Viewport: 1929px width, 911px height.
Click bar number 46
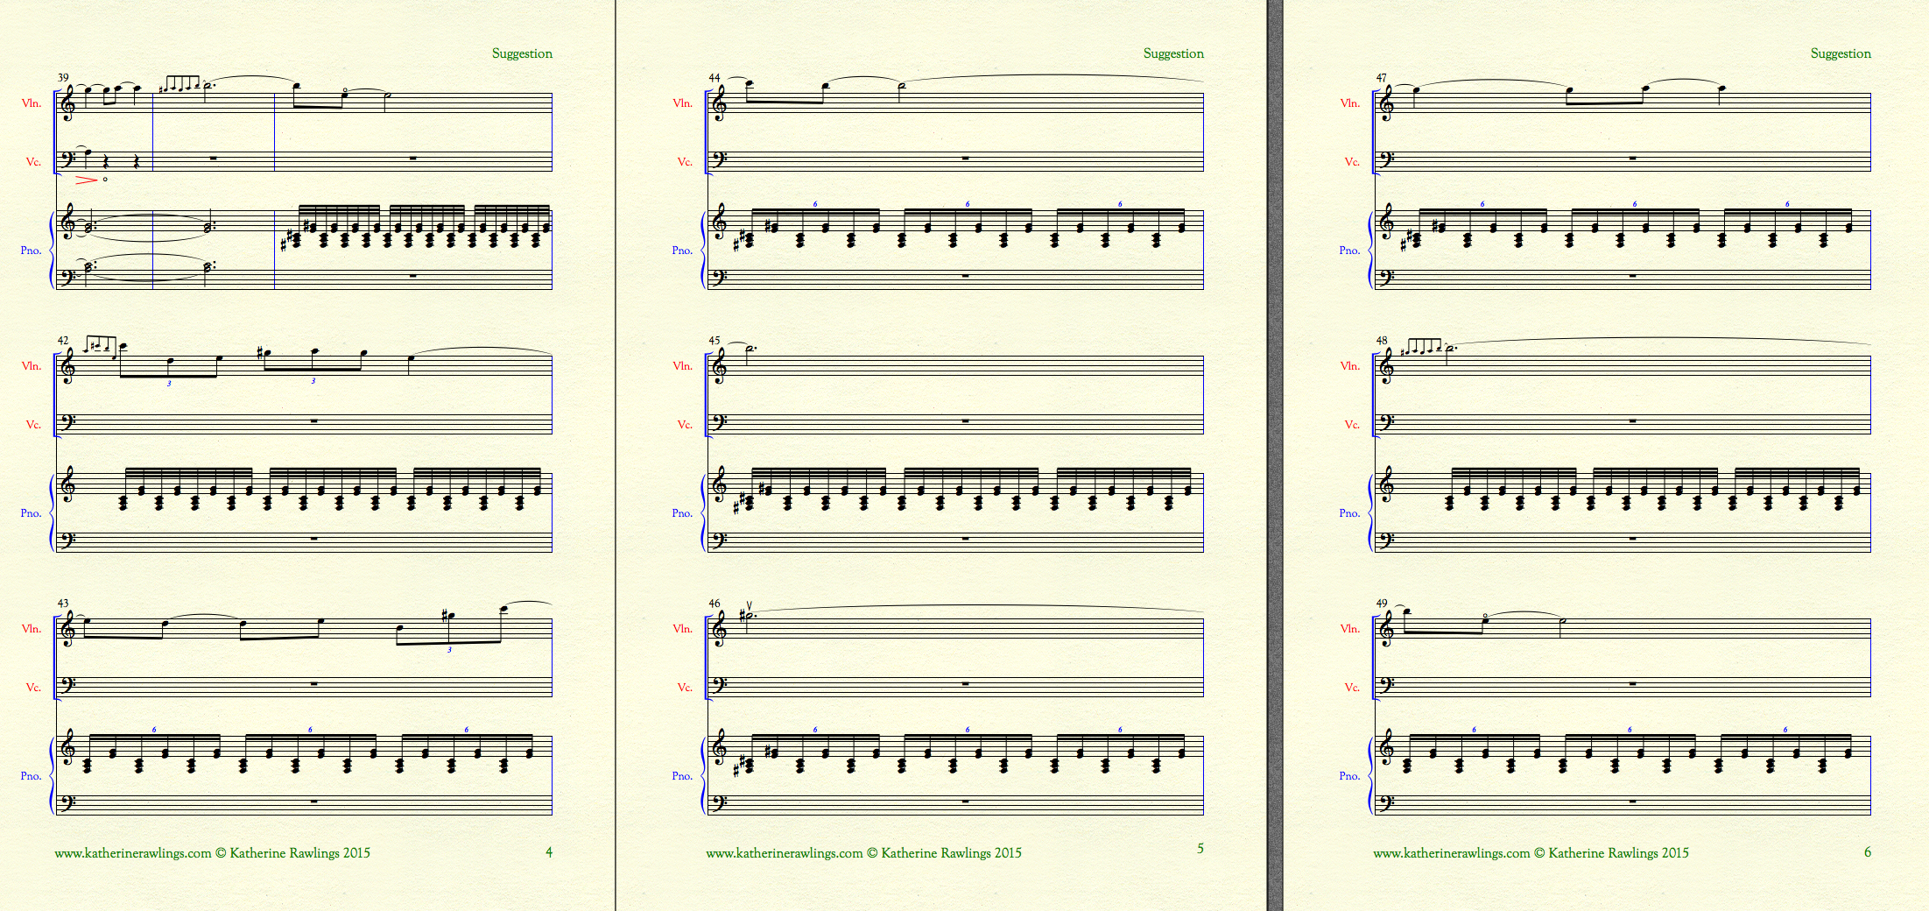(715, 603)
